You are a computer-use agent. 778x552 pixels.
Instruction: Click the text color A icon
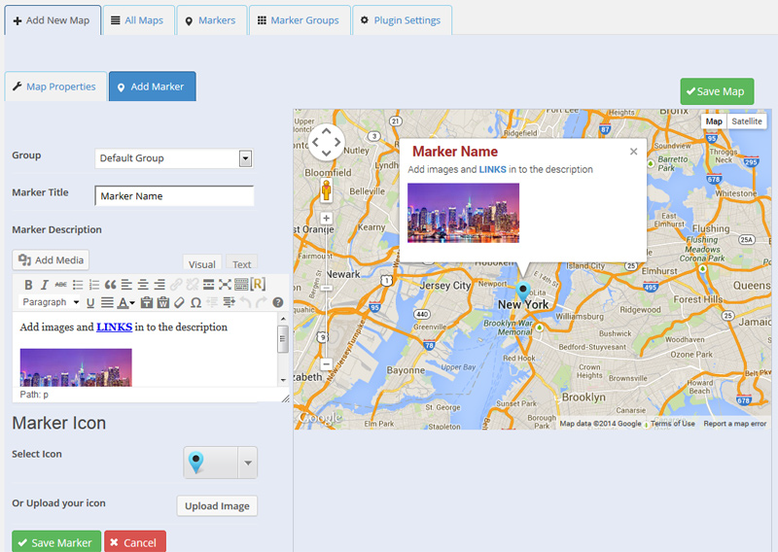click(x=124, y=302)
